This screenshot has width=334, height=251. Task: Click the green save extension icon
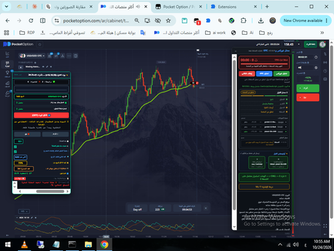184,21
